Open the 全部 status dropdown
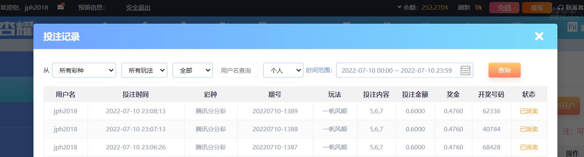Screen dimensions: 584x157 point(193,70)
